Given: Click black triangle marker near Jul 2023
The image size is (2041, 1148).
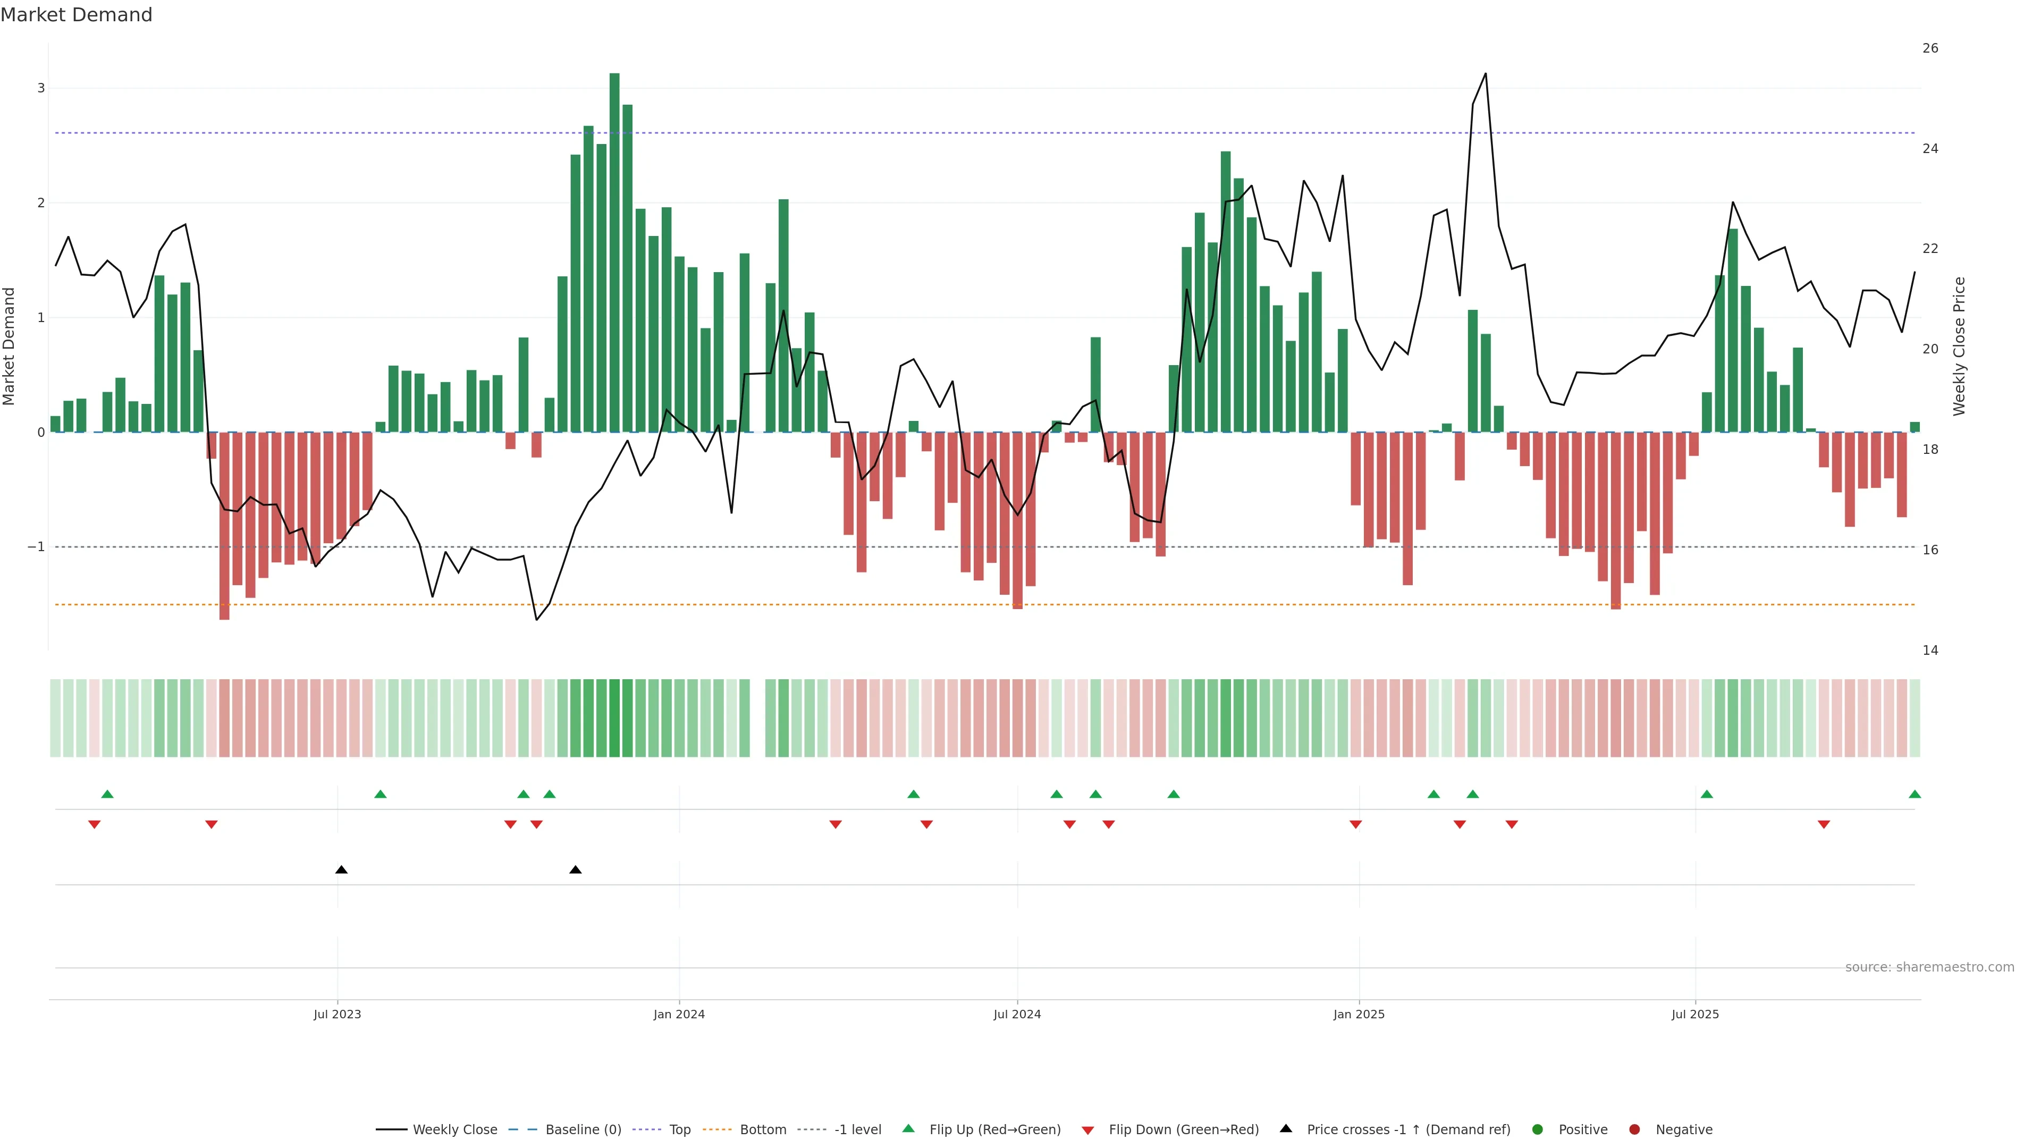Looking at the screenshot, I should (341, 870).
